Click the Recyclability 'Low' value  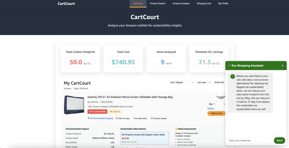(113, 143)
